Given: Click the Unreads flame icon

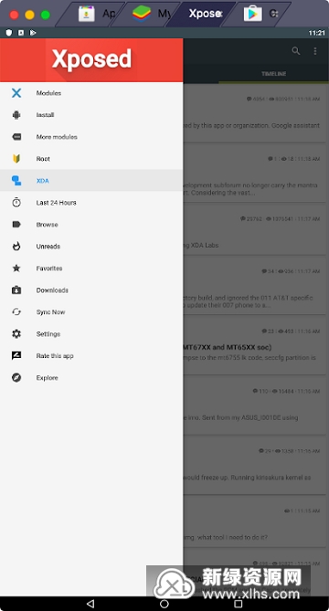Looking at the screenshot, I should 16,247.
